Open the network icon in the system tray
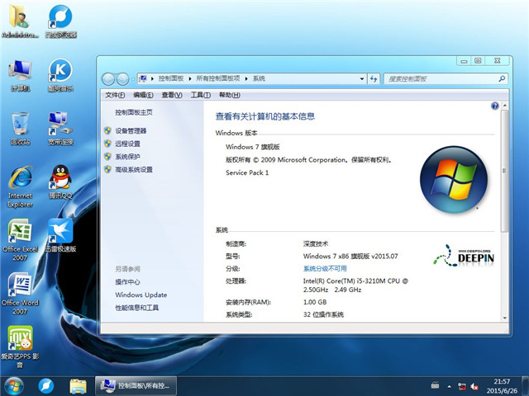 [461, 386]
